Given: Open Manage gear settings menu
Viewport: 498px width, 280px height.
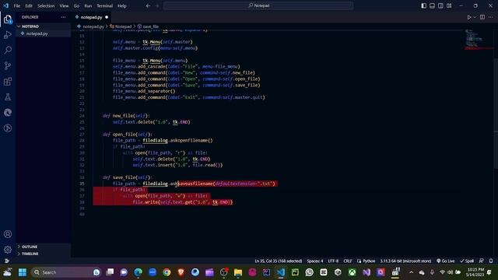Looking at the screenshot, I should [x=8, y=250].
